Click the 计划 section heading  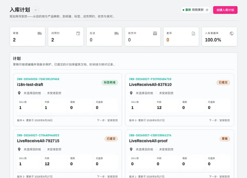click(17, 59)
